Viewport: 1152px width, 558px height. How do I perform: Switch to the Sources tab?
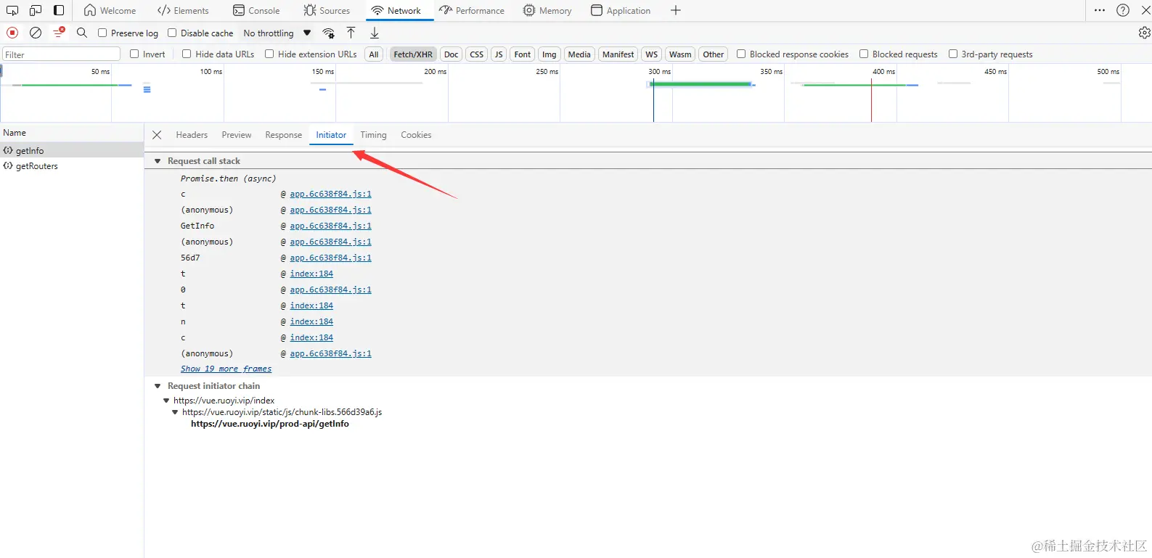tap(327, 10)
